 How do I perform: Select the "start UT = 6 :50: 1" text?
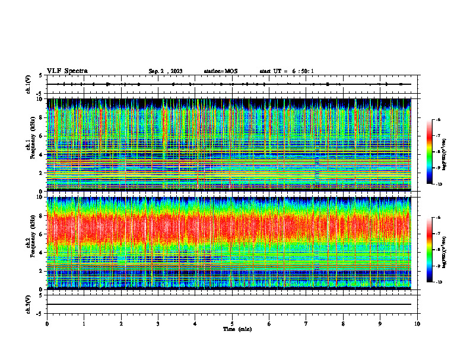click(x=287, y=71)
